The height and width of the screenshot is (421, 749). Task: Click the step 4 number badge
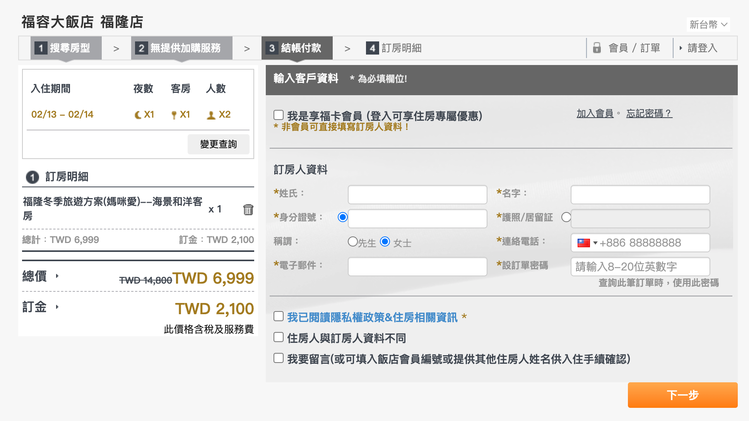[372, 48]
